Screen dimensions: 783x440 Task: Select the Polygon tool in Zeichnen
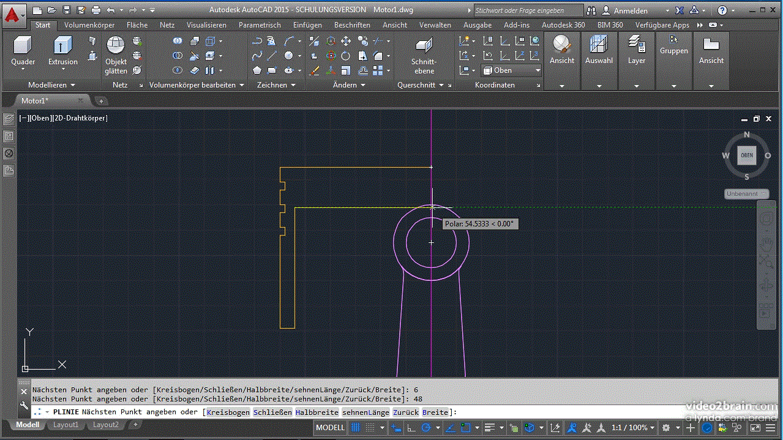coord(257,70)
